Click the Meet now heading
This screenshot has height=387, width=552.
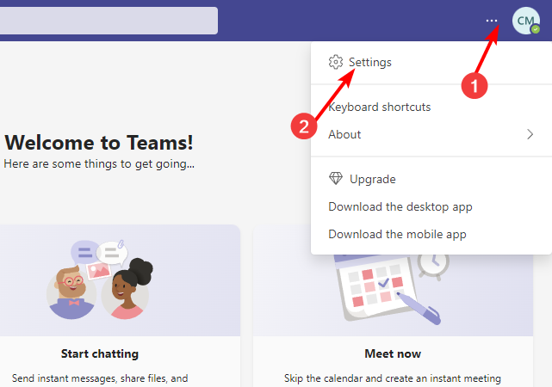[x=393, y=353]
